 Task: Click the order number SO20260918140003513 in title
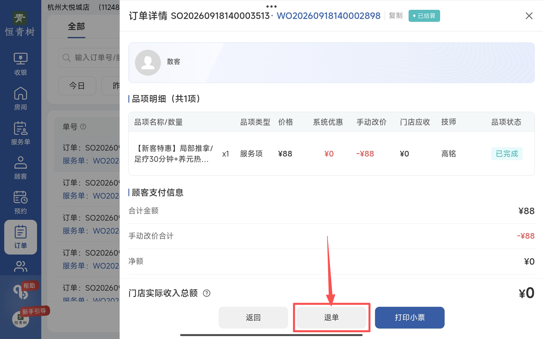pyautogui.click(x=220, y=16)
